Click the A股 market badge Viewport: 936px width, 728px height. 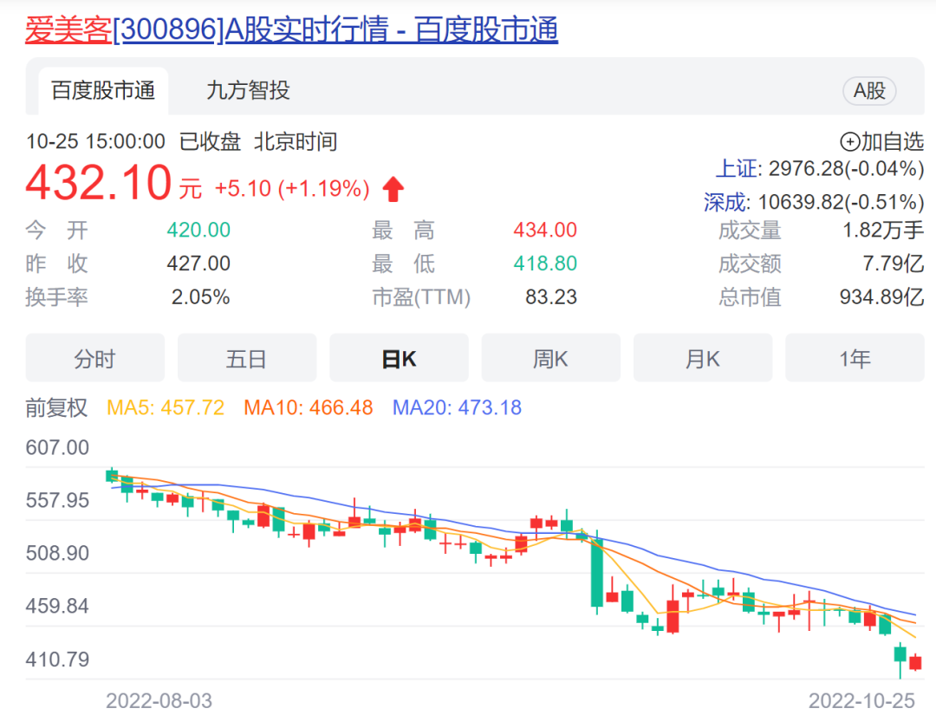click(868, 90)
